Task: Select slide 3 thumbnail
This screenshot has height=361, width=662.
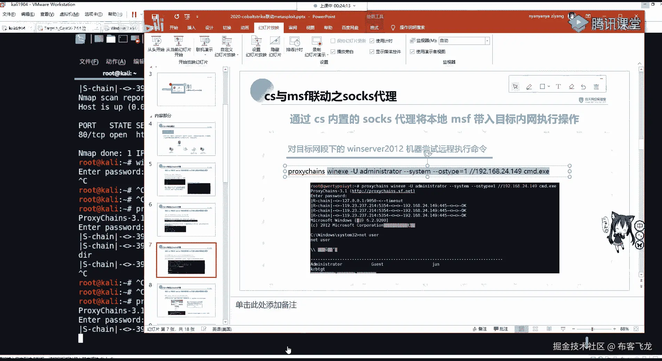Action: point(186,89)
